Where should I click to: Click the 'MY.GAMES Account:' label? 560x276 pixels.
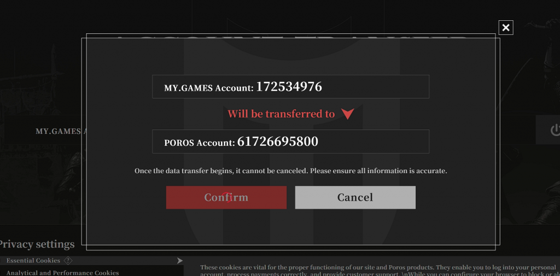point(209,88)
